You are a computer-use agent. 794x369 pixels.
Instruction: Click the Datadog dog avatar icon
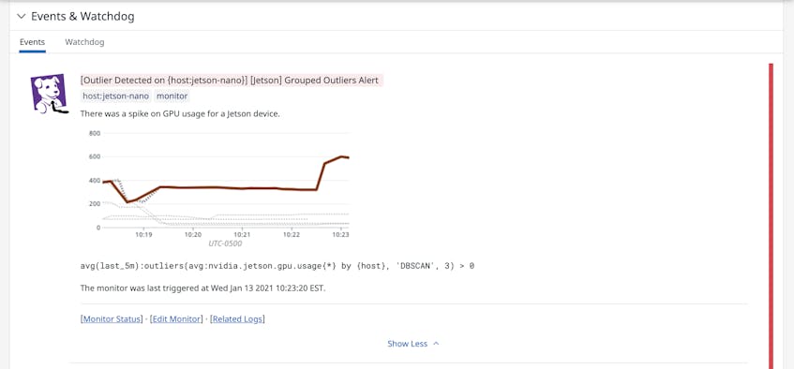pyautogui.click(x=49, y=95)
